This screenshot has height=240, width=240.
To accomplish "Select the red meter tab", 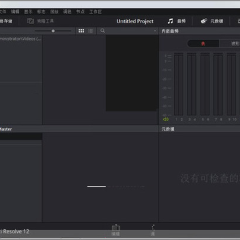I will [x=203, y=43].
